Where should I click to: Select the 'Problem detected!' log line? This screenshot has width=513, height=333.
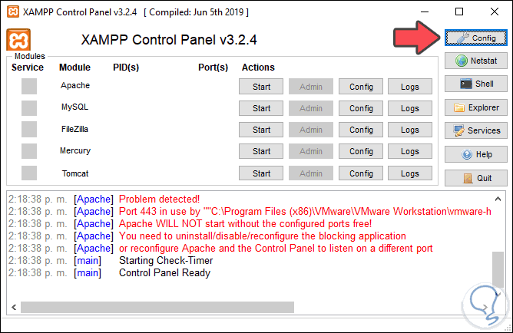[x=159, y=199]
